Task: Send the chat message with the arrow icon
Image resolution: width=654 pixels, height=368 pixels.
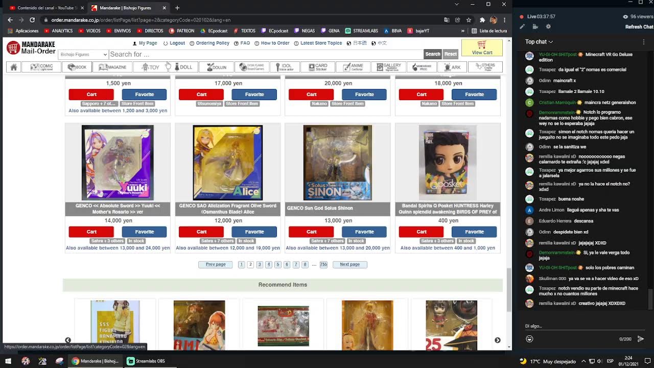Action: 640,339
